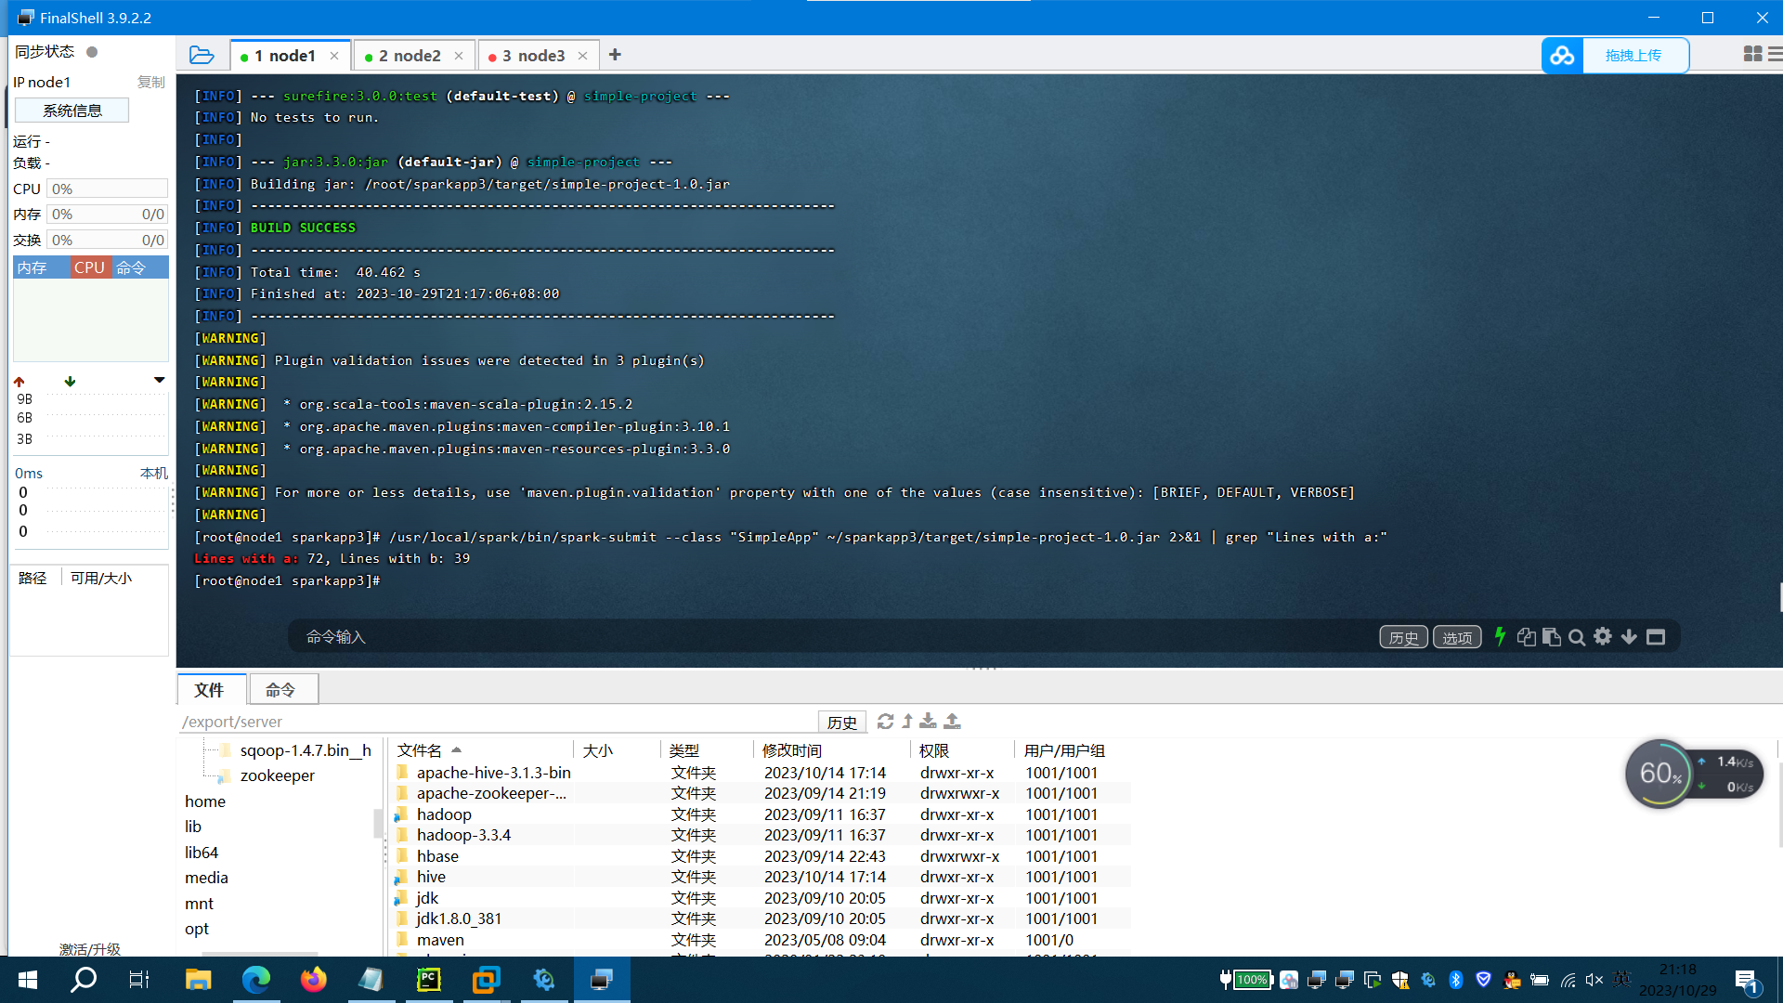Click the upload file icon
The height and width of the screenshot is (1003, 1783).
(x=952, y=722)
